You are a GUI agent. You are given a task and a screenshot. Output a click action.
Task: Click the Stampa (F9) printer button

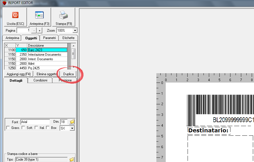coord(64,17)
